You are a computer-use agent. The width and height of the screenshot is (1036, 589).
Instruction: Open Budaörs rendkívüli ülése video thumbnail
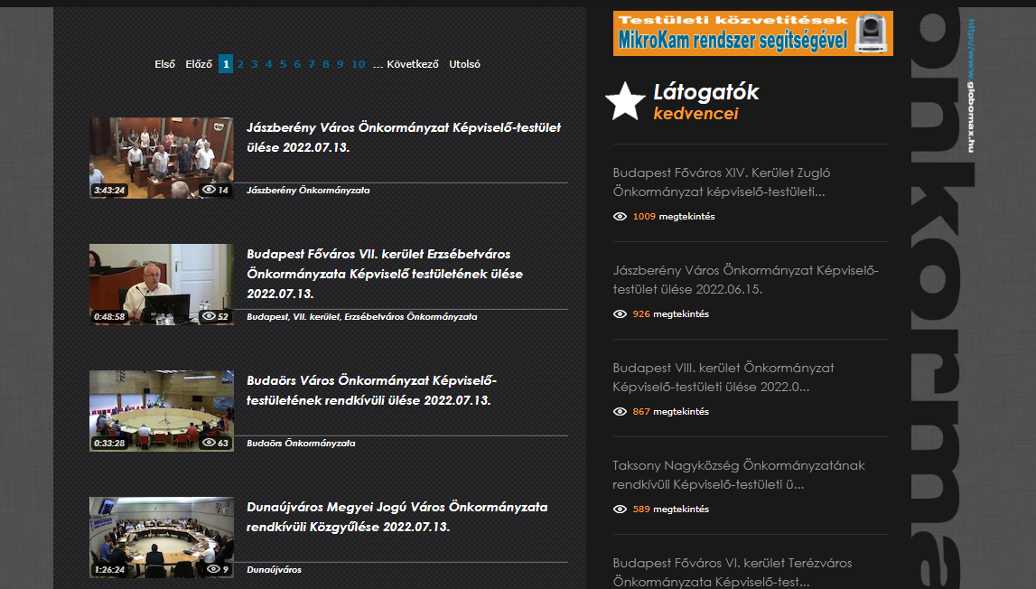(x=162, y=410)
